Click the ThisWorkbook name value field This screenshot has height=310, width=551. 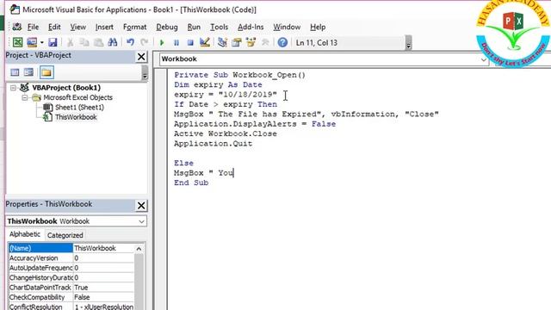pos(103,248)
